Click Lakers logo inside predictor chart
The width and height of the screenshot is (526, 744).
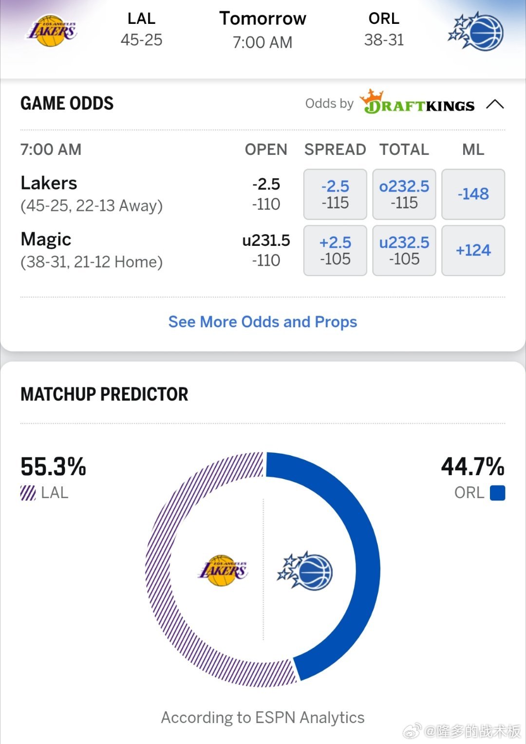pyautogui.click(x=223, y=570)
